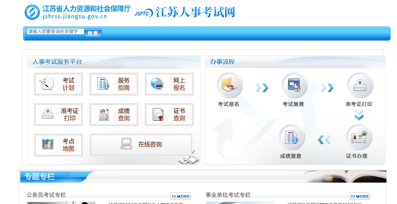
Task: Click the 人事考试服务平台 panel heading
Action: tap(57, 62)
